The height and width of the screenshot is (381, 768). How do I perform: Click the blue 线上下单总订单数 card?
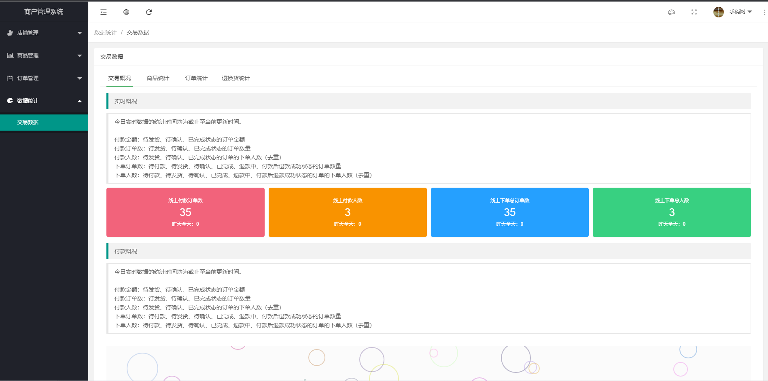[x=510, y=212]
